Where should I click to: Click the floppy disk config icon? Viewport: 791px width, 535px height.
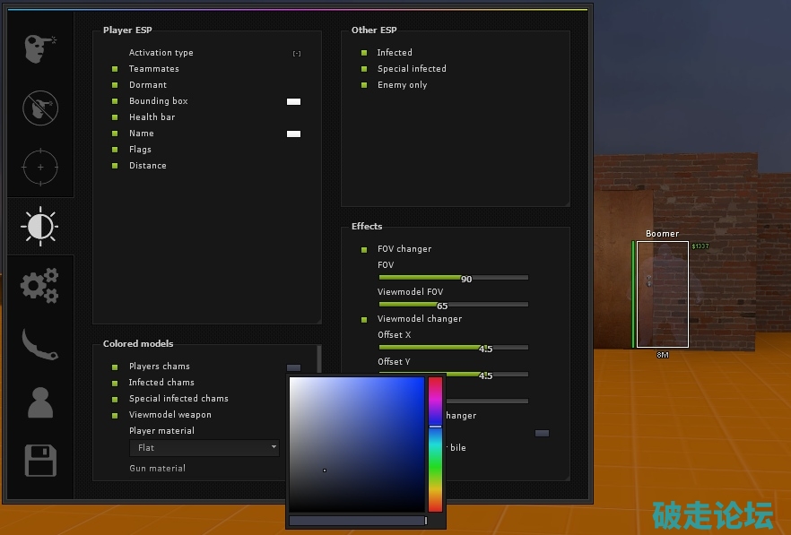pos(40,462)
